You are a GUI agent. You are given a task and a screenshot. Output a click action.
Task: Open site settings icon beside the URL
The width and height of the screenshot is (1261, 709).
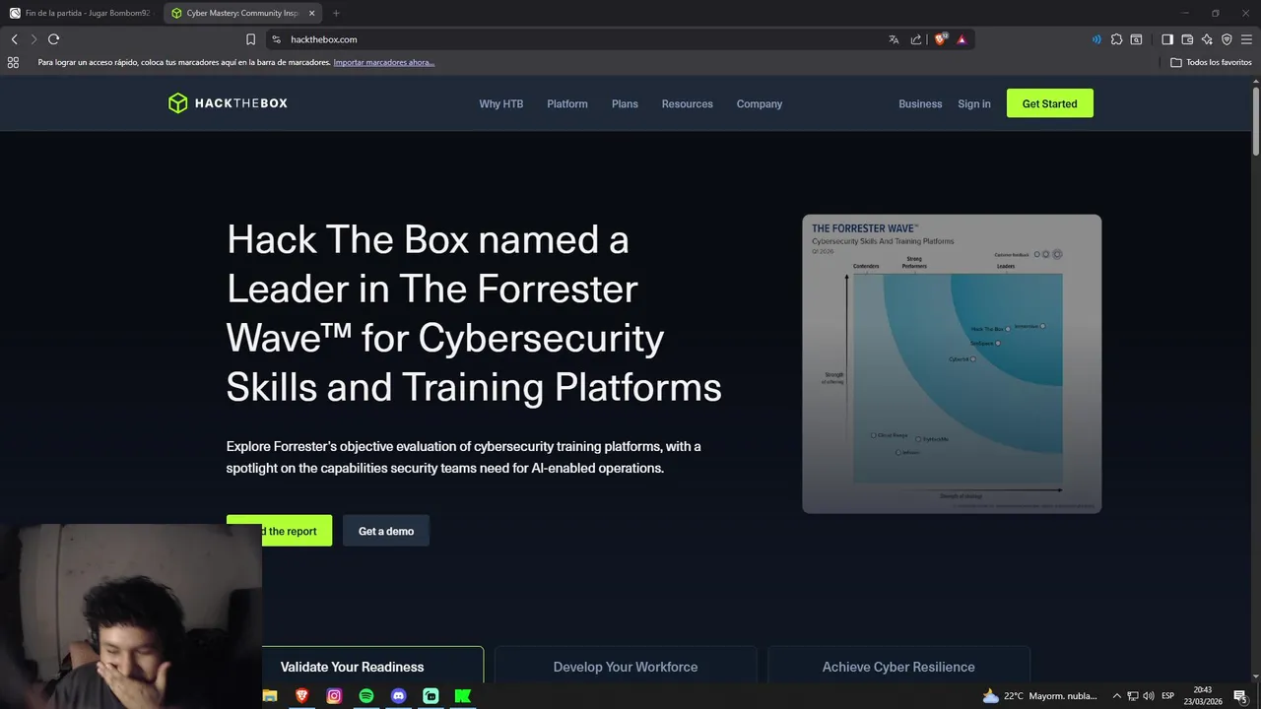click(x=277, y=39)
